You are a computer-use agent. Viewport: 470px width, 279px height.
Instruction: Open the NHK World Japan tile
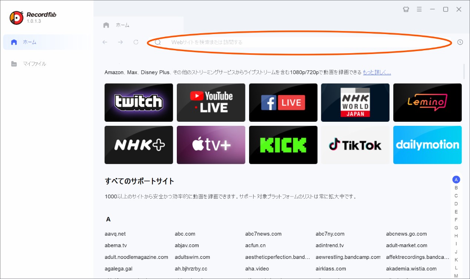[355, 102]
